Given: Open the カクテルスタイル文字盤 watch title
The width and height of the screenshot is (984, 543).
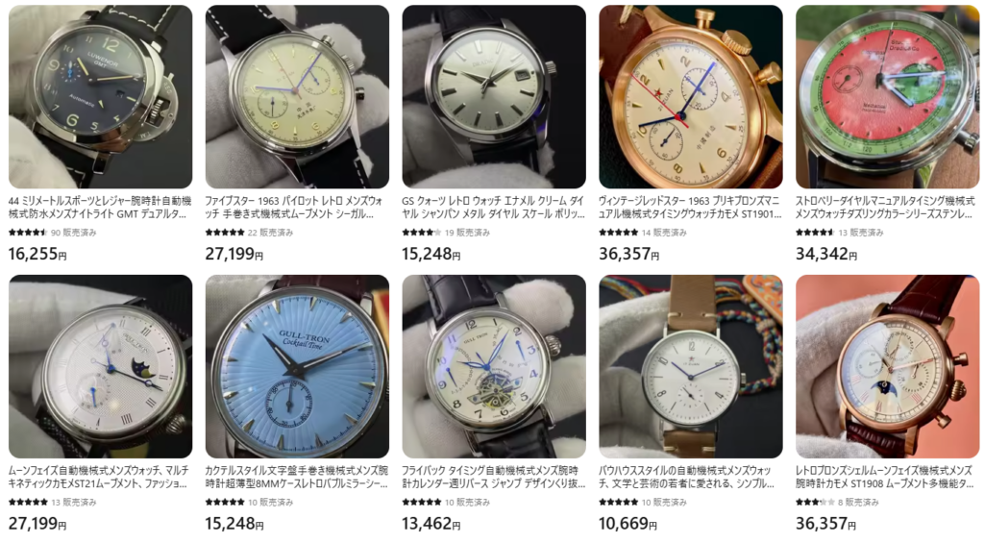Looking at the screenshot, I should coord(297,477).
